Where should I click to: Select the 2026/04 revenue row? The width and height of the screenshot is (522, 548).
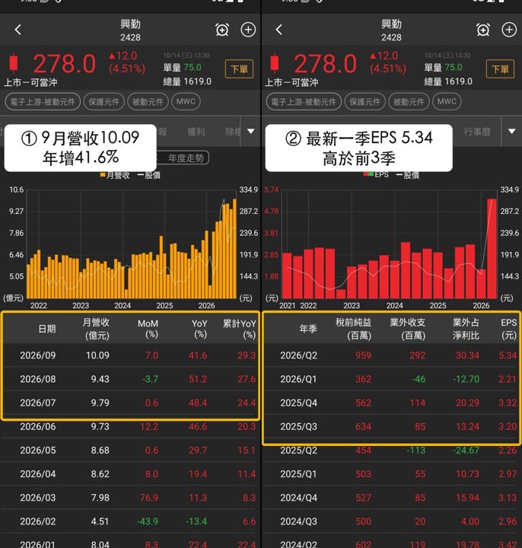coord(130,474)
